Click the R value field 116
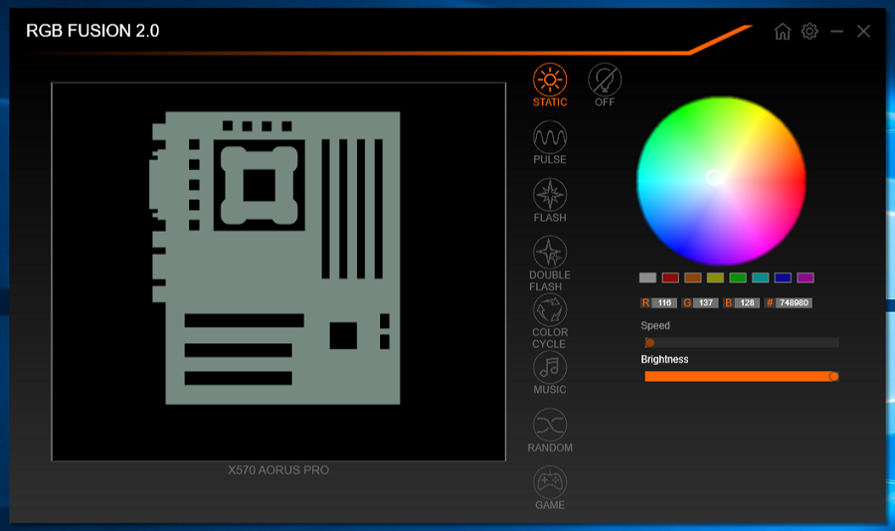 click(x=664, y=303)
